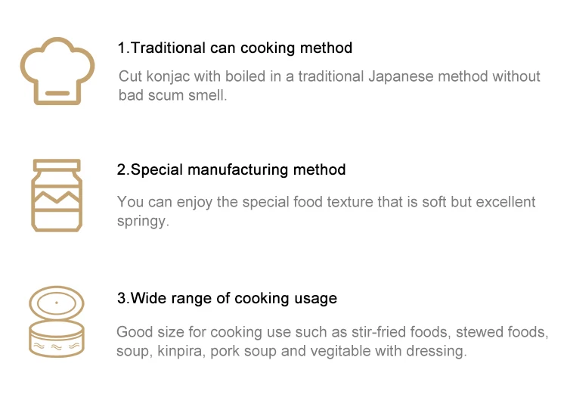The image size is (567, 413).
Task: Click the round lid of the tin can
Action: (57, 304)
